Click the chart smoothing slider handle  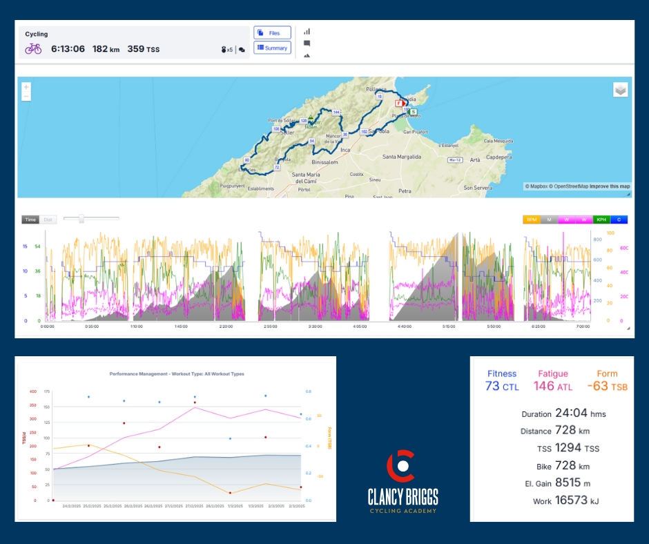[81, 219]
